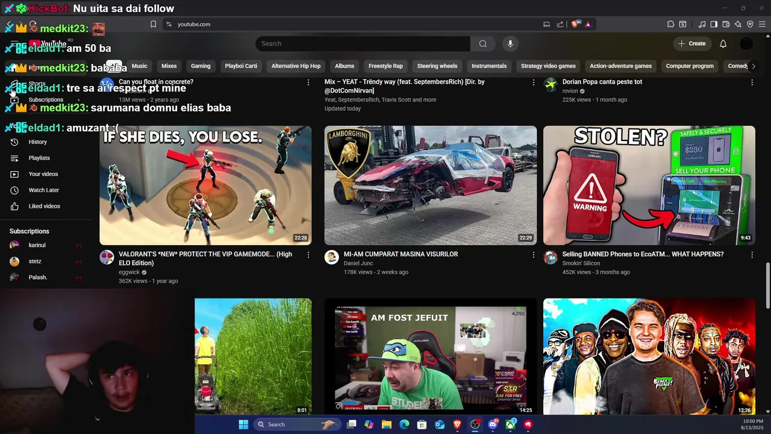Click the Brave Shields lion icon
Screen dimensions: 771x434
(x=575, y=24)
